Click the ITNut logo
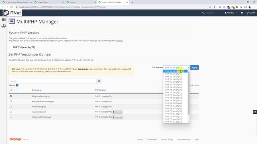Image resolution: width=257 pixels, height=144 pixels. coord(12,13)
